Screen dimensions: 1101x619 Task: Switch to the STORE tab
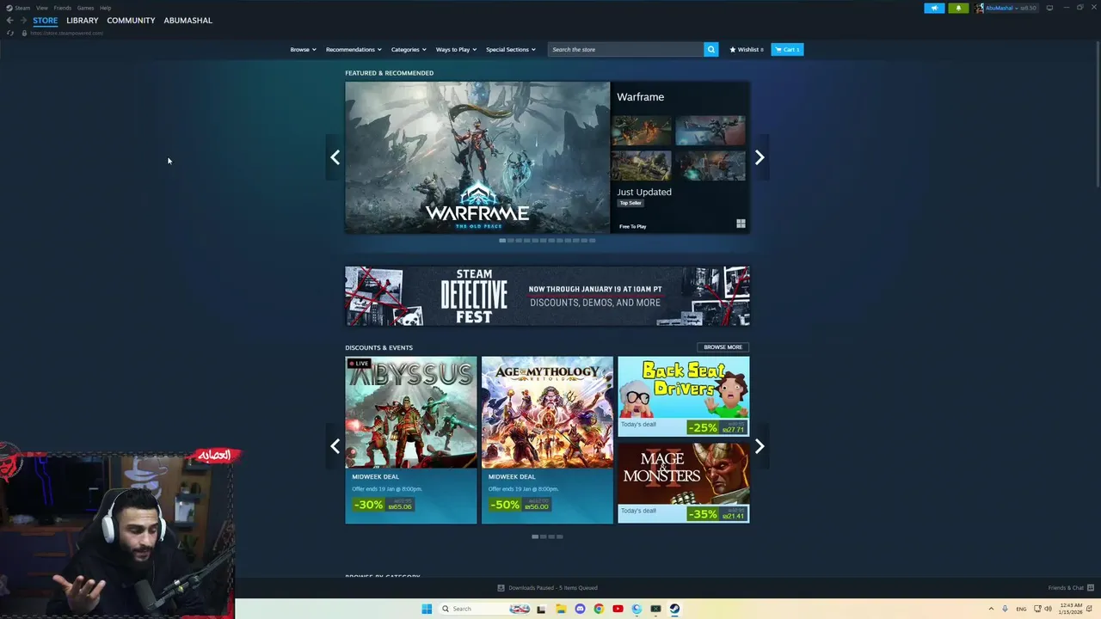click(x=46, y=20)
